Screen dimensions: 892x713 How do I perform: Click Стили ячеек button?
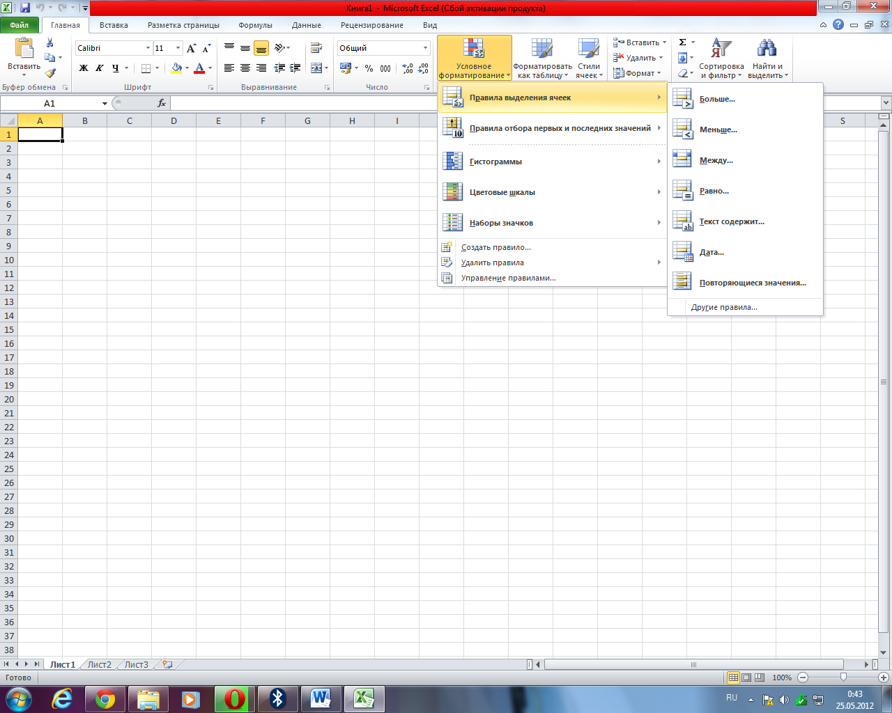589,58
